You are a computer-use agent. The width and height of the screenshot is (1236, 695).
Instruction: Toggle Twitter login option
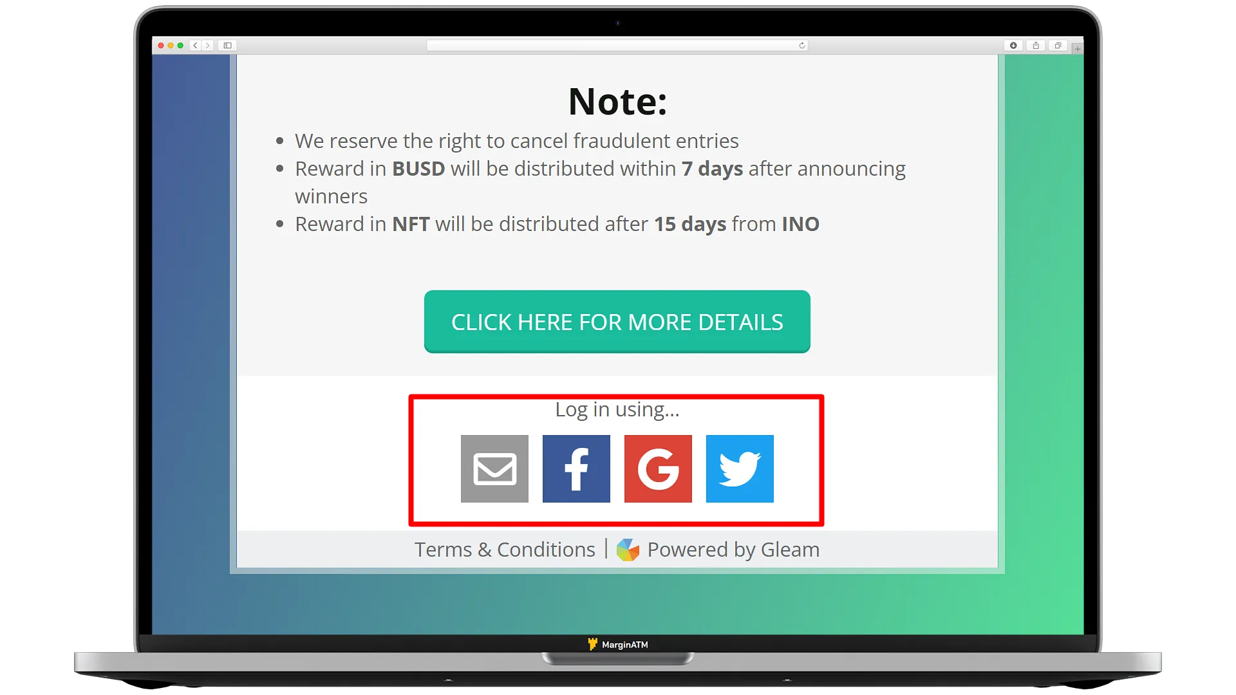(740, 468)
